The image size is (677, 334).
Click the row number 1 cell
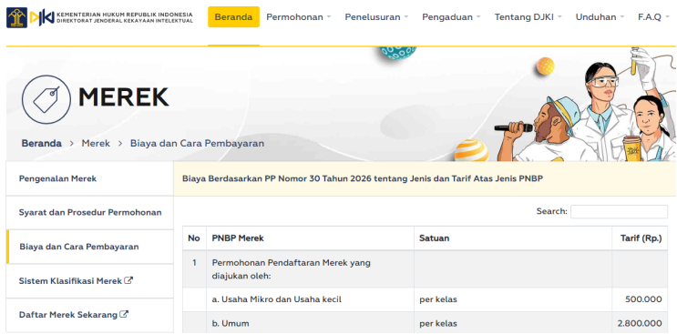194,268
